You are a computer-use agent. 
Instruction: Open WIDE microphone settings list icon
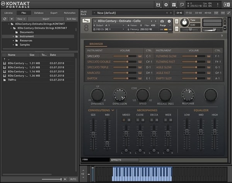coord(171,120)
